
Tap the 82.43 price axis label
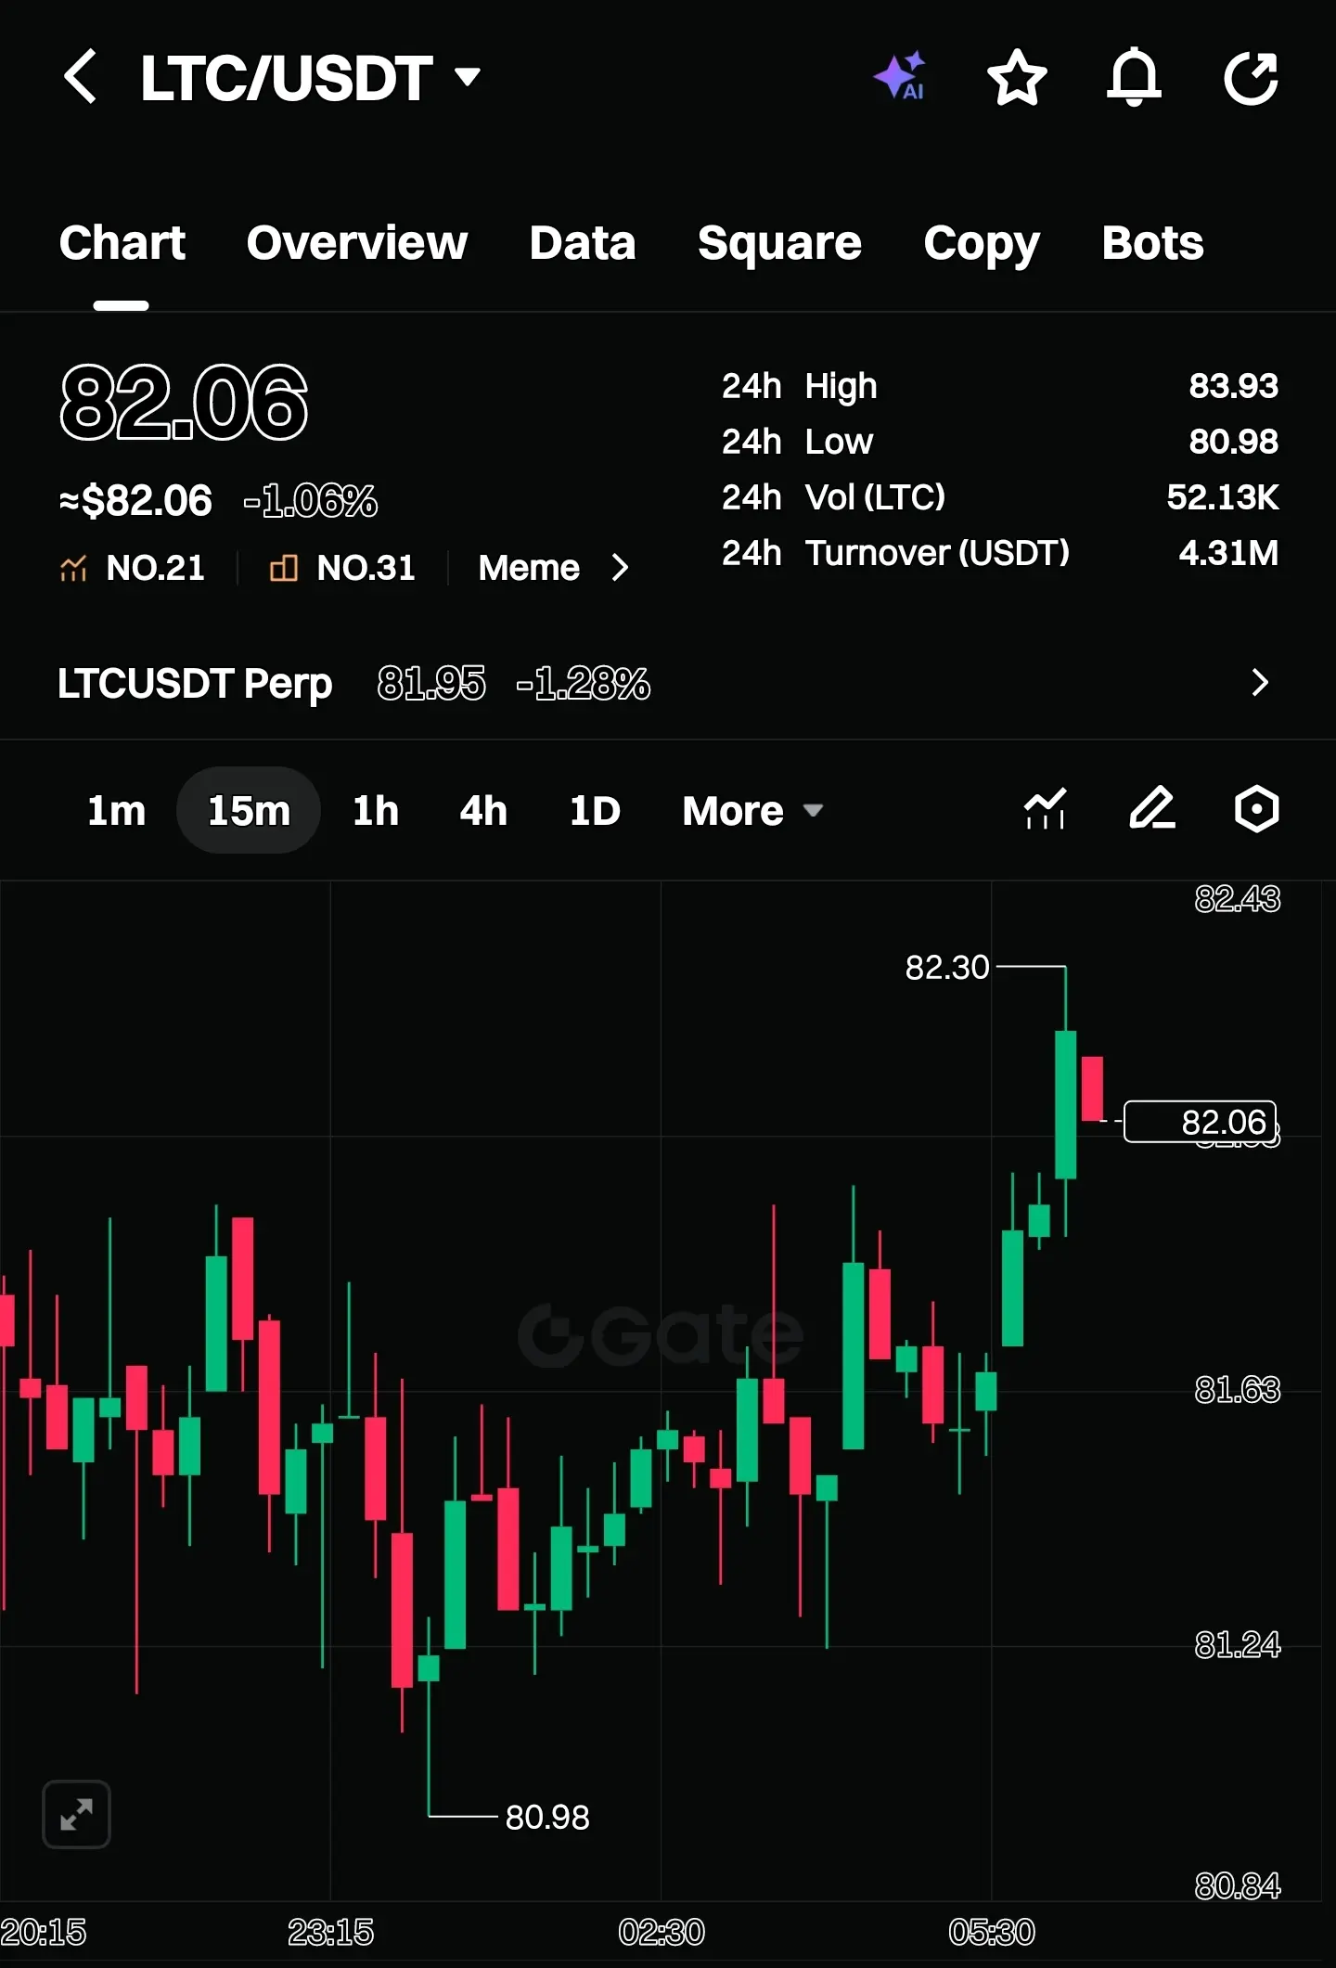click(1238, 899)
